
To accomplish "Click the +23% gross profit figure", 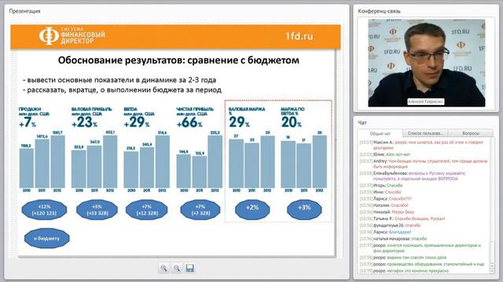I will 84,122.
